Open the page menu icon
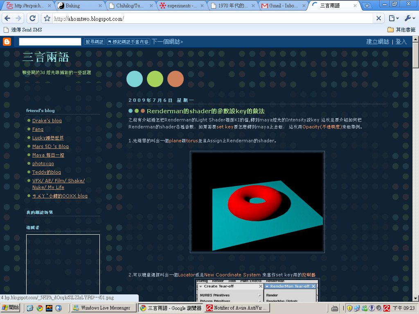 coord(394,18)
